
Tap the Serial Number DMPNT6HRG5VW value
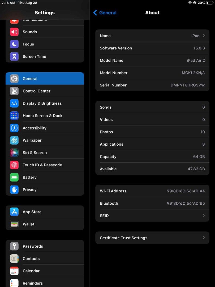(188, 85)
